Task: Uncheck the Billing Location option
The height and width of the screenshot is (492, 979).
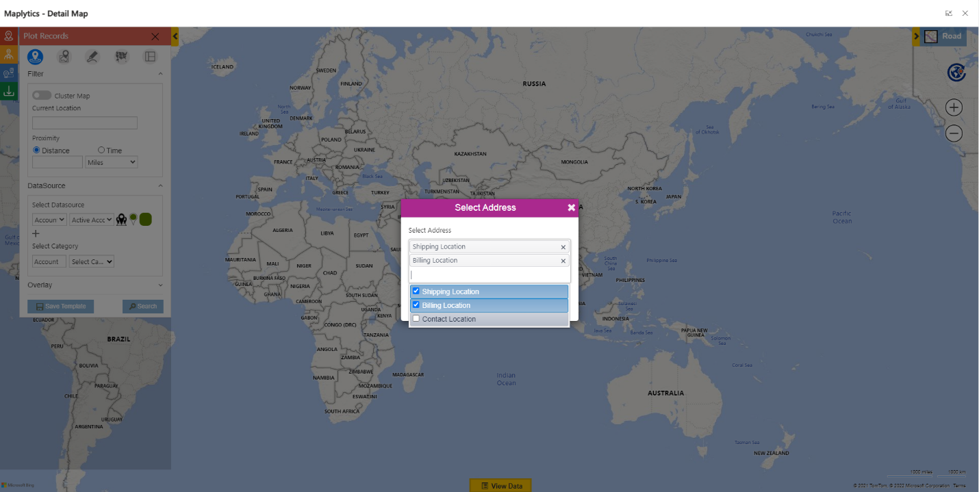Action: pos(416,305)
